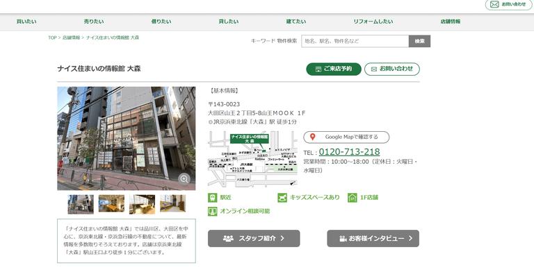Open the 売りたい menu item
Viewport: 534px width, 277px height.
point(94,22)
